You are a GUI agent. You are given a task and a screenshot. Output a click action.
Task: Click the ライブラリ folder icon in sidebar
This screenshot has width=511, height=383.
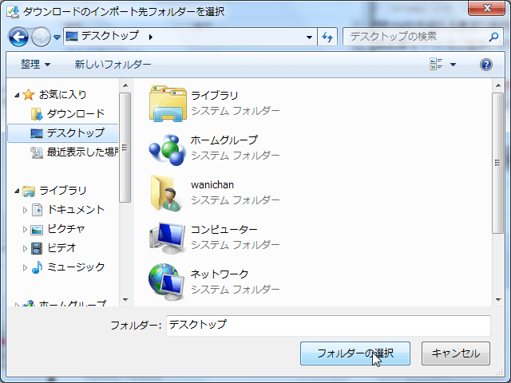pyautogui.click(x=29, y=191)
